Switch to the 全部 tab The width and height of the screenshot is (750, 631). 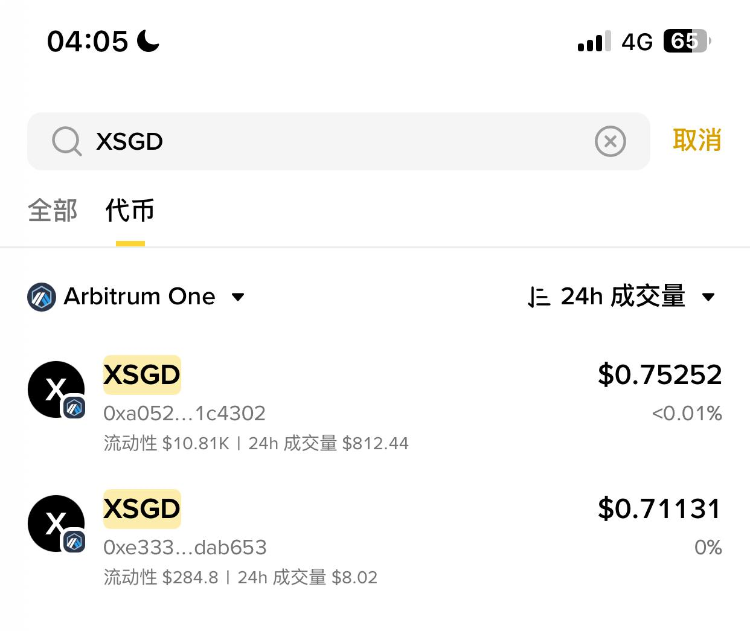pyautogui.click(x=53, y=211)
